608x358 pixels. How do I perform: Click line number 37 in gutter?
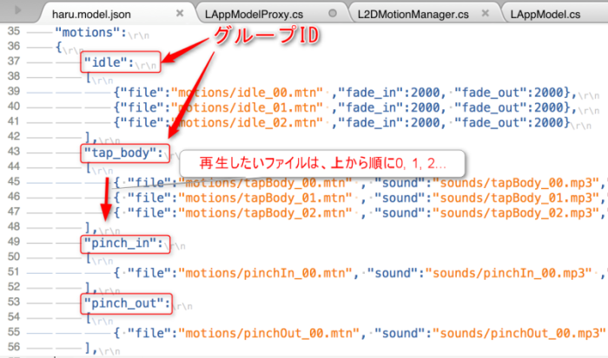(14, 62)
